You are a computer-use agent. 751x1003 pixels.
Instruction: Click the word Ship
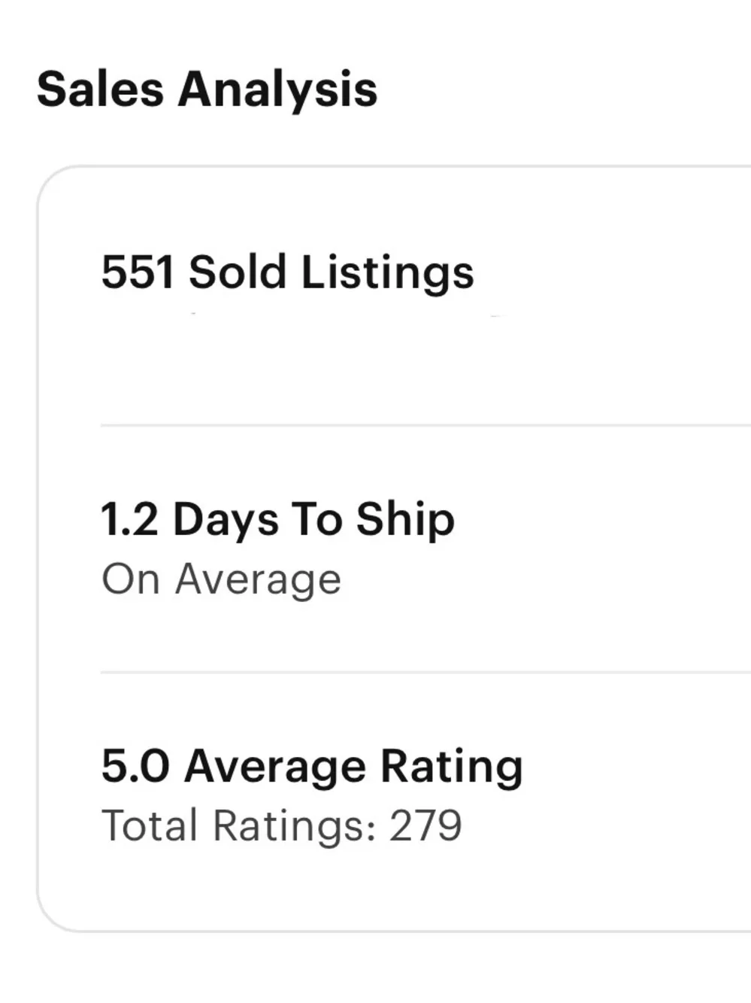(405, 521)
